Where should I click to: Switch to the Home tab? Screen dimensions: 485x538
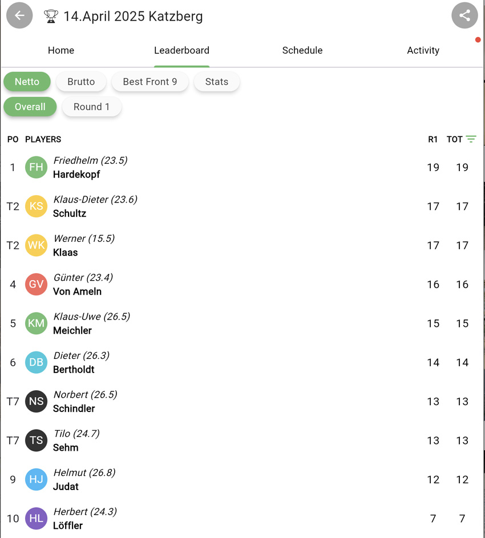click(x=61, y=50)
